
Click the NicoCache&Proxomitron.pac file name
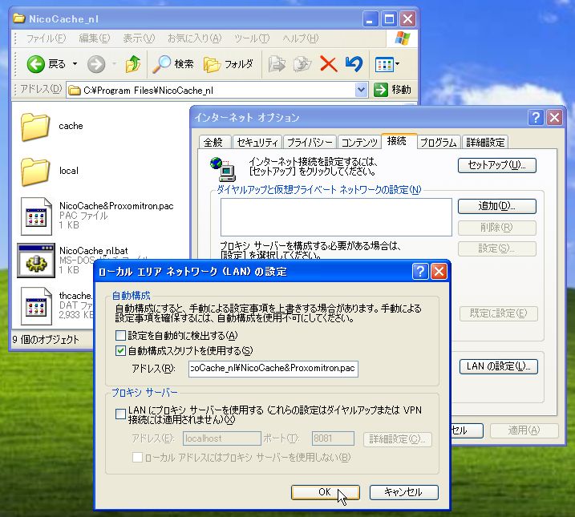pyautogui.click(x=116, y=206)
